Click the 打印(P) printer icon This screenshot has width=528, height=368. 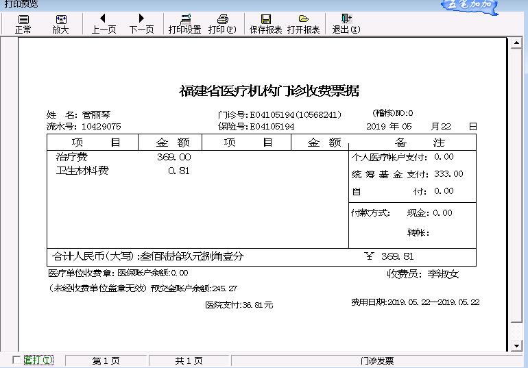pos(223,19)
